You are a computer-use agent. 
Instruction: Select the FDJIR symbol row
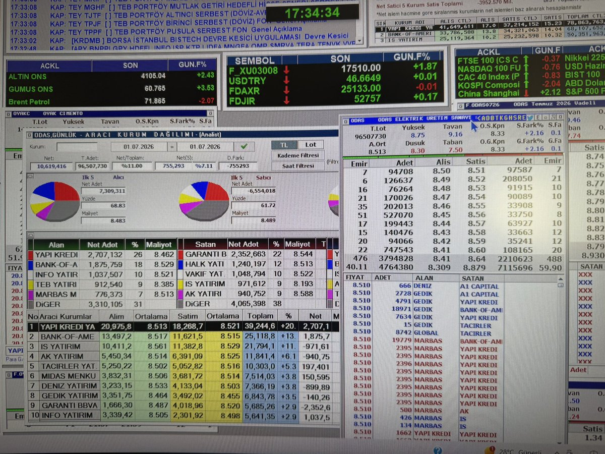[x=335, y=98]
